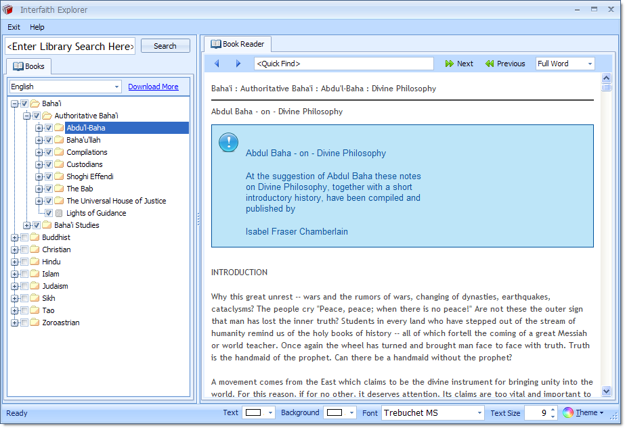The height and width of the screenshot is (428, 625).
Task: Tick the Islam checkbox
Action: 24,274
